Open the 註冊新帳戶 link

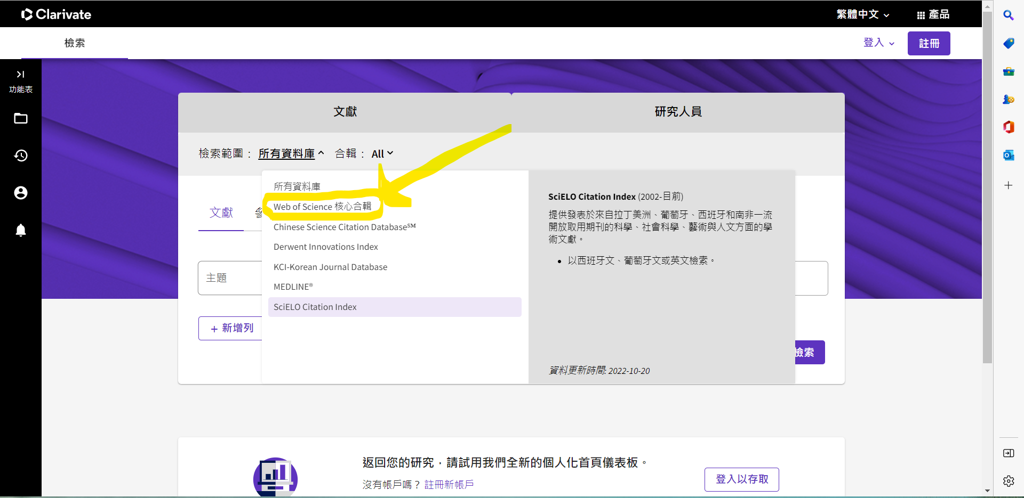coord(449,484)
